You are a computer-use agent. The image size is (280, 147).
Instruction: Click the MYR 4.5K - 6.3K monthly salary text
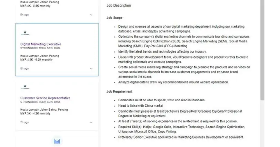[36, 60]
